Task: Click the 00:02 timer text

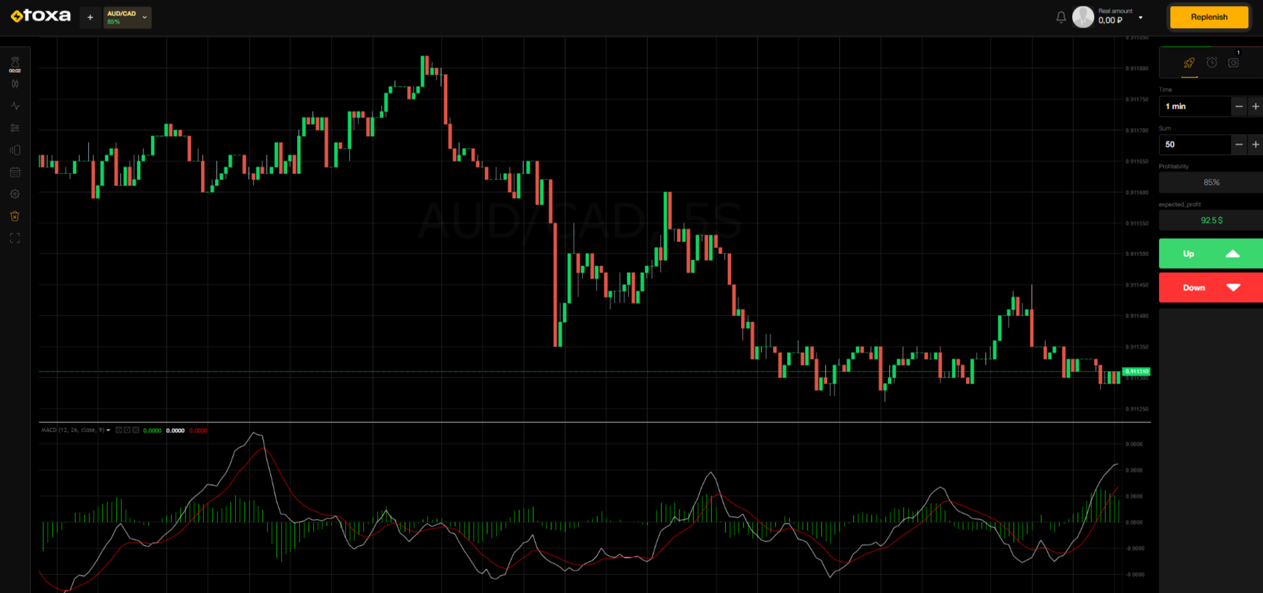Action: (15, 71)
